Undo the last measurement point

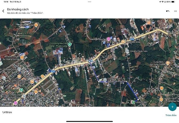click(168, 11)
